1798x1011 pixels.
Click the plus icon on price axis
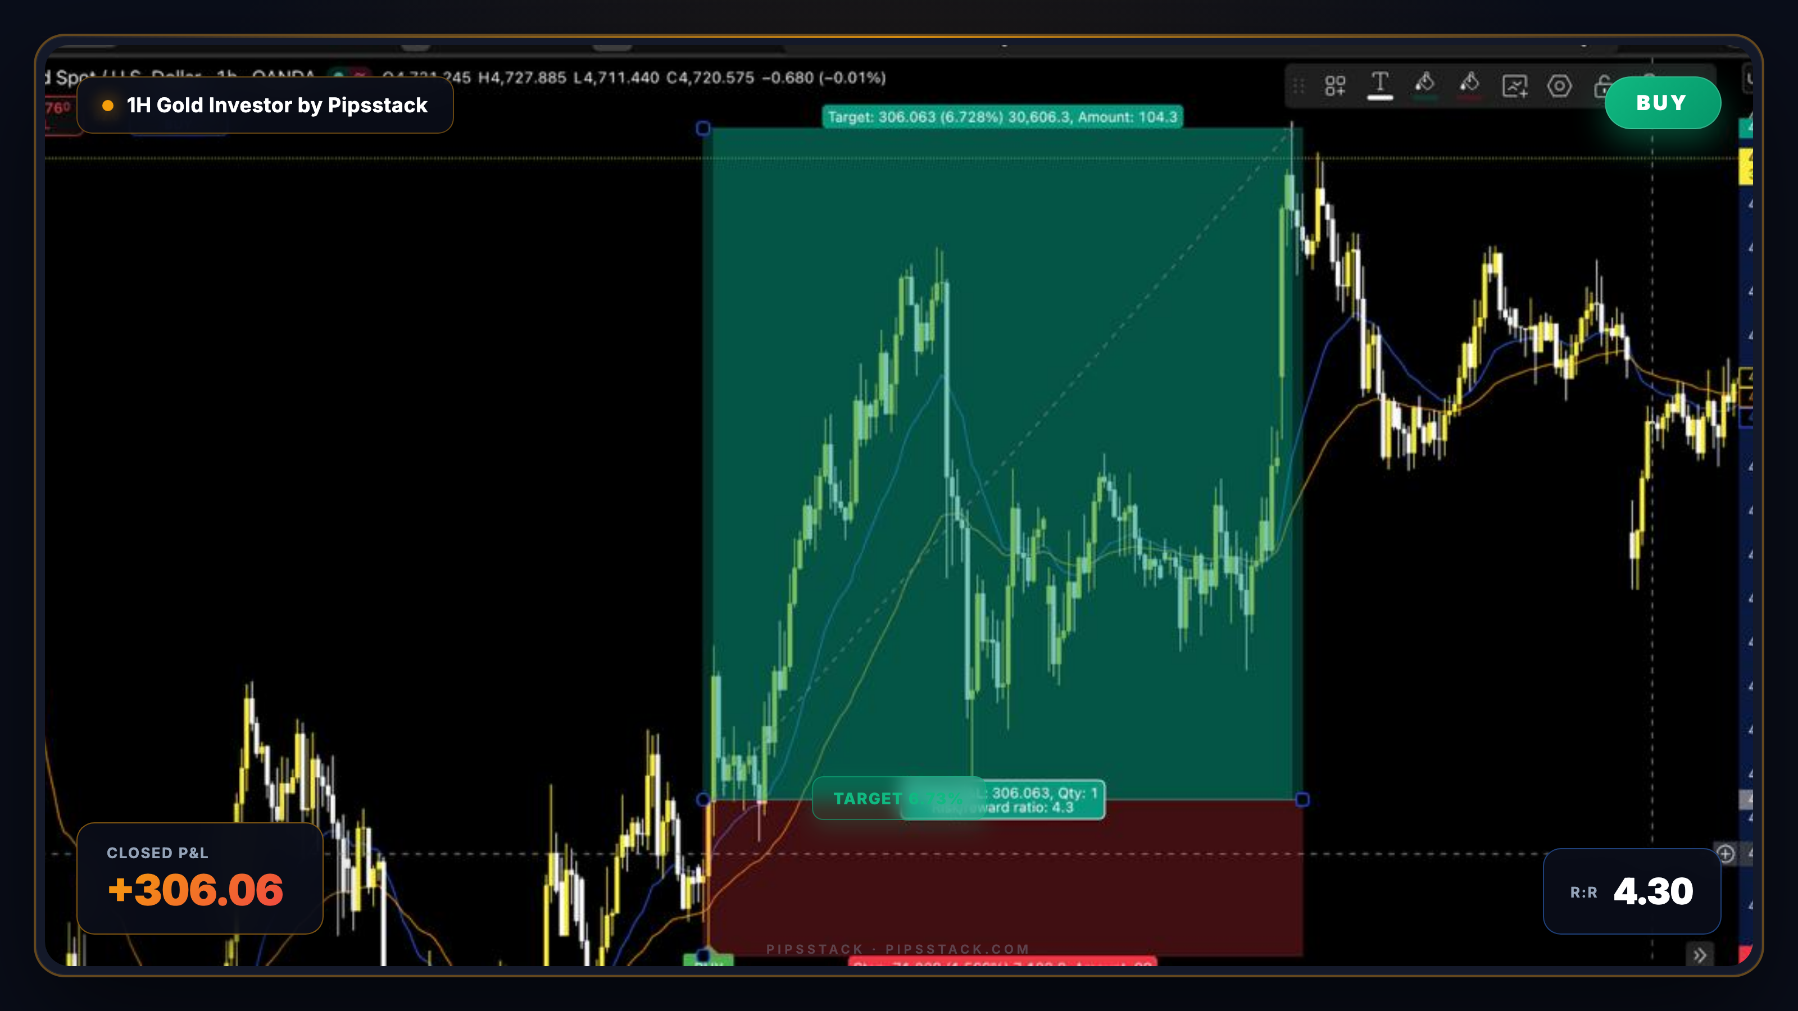1726,853
